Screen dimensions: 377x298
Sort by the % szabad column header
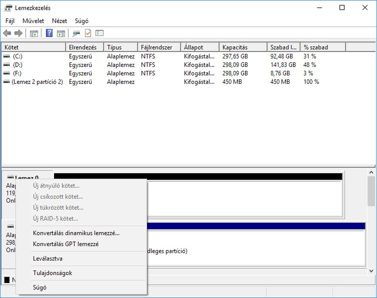pyautogui.click(x=323, y=47)
